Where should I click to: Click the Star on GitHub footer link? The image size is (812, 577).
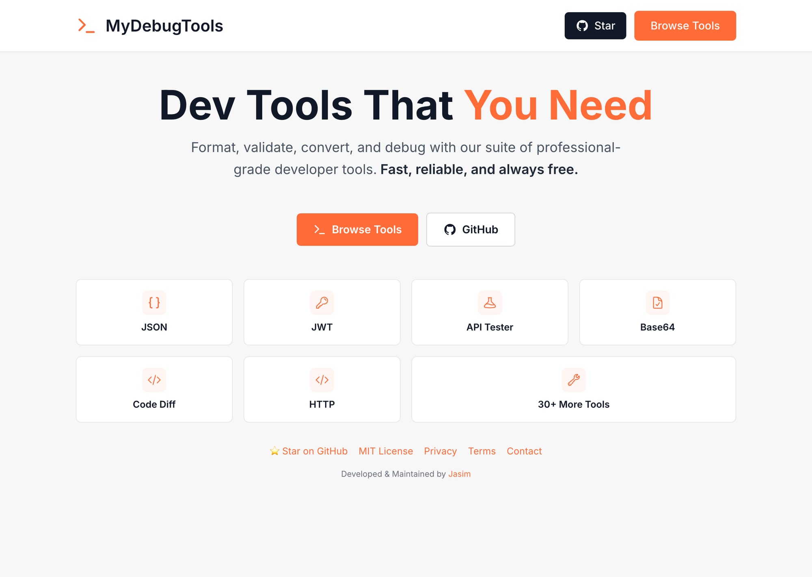(x=309, y=451)
